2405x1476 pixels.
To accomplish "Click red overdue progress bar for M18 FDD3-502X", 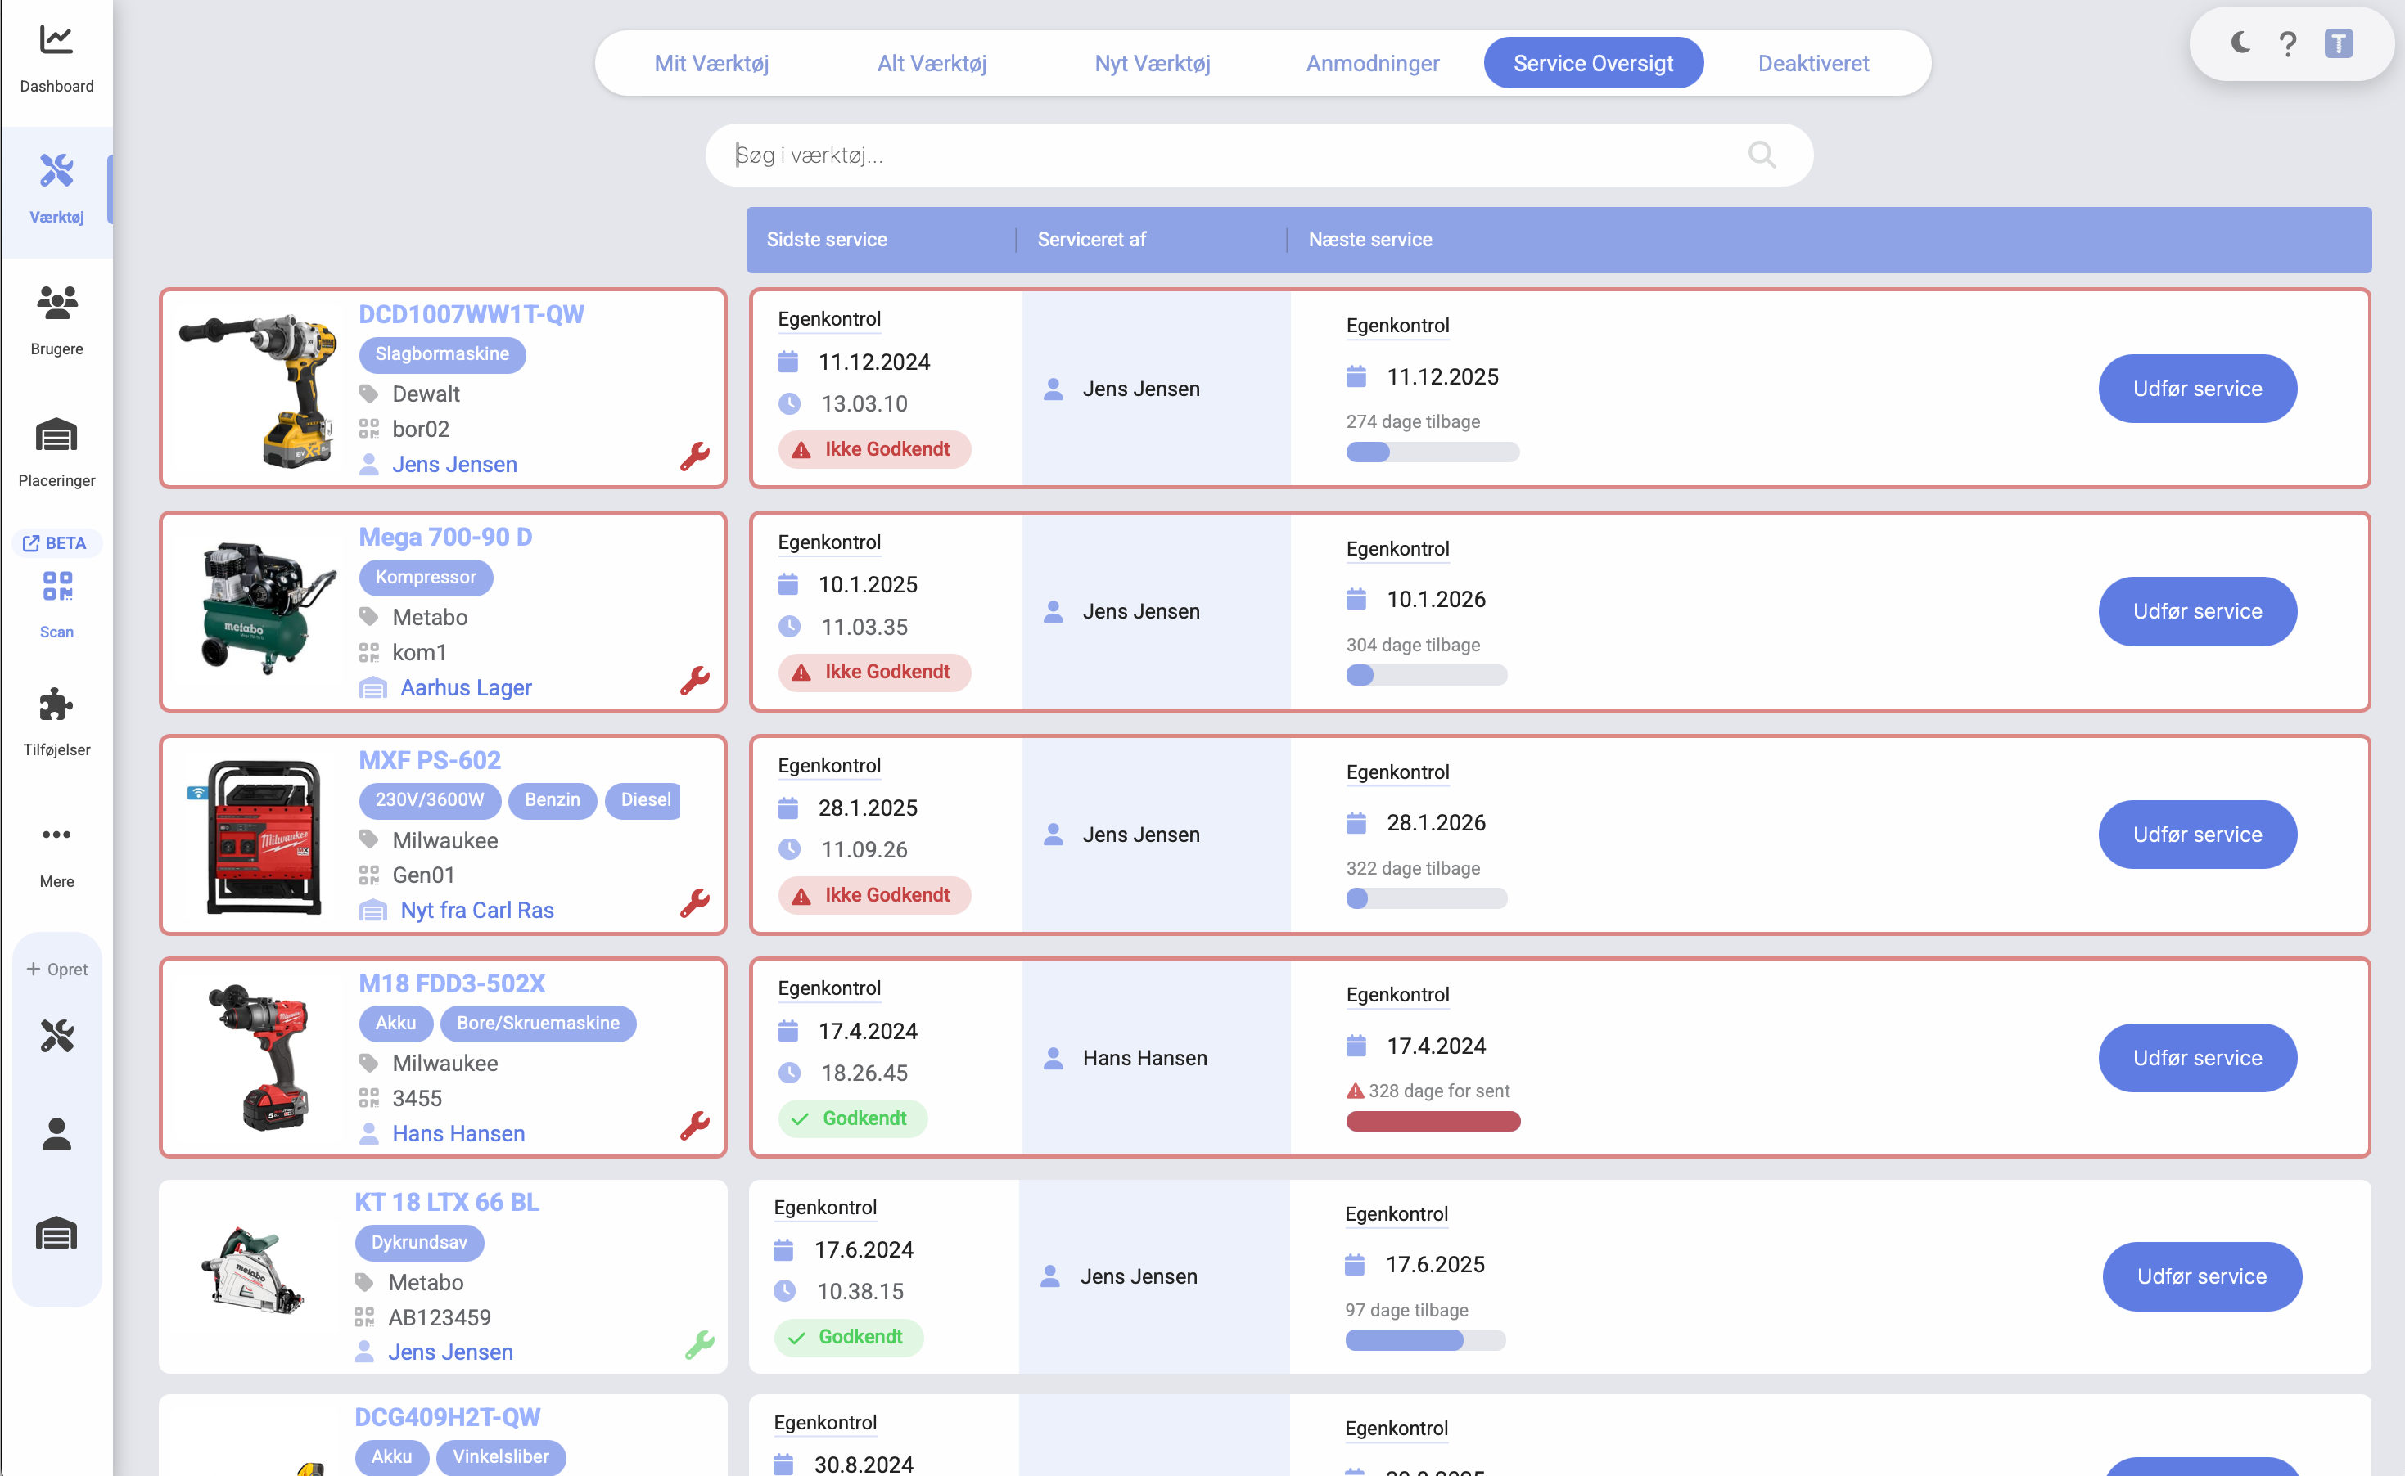I will [x=1433, y=1122].
